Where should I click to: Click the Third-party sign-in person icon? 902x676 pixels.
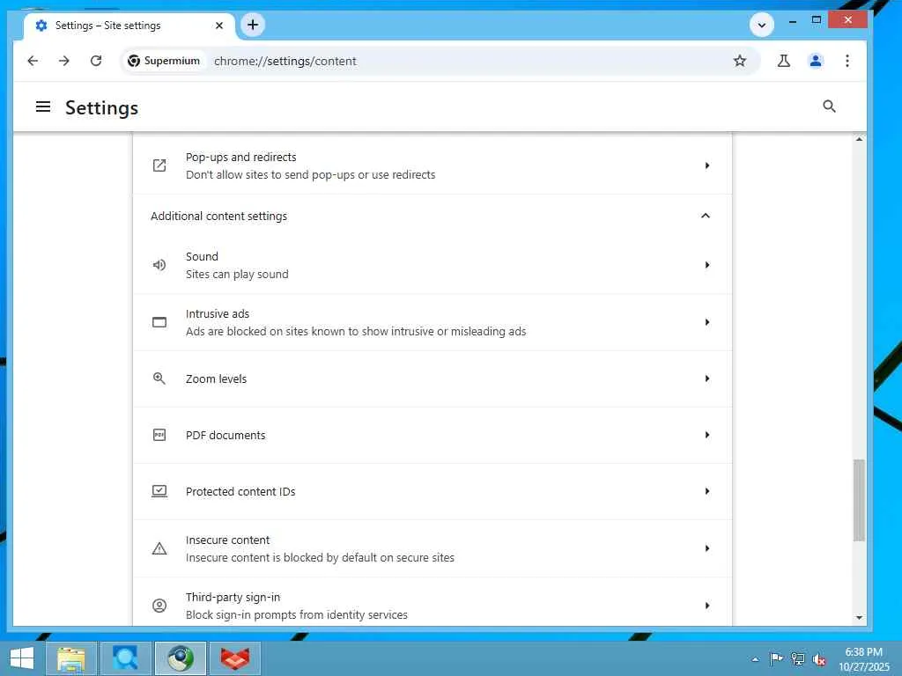coord(159,606)
